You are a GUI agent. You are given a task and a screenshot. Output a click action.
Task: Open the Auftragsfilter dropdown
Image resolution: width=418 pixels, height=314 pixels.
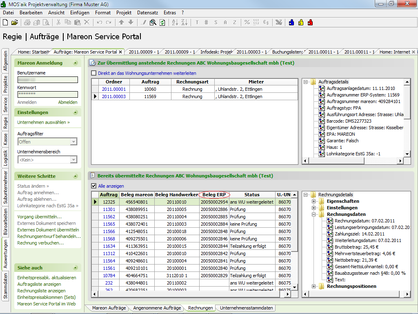73,142
